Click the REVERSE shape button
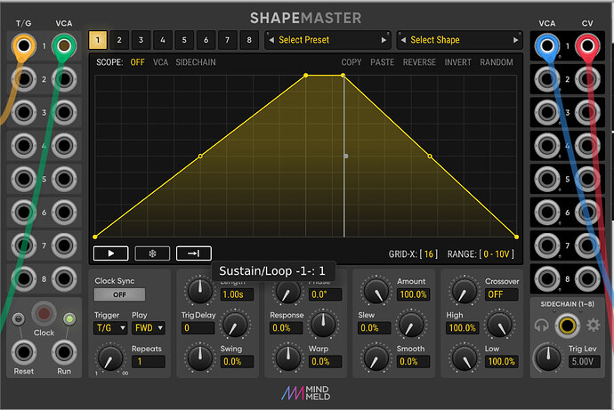This screenshot has width=614, height=410. pos(419,62)
